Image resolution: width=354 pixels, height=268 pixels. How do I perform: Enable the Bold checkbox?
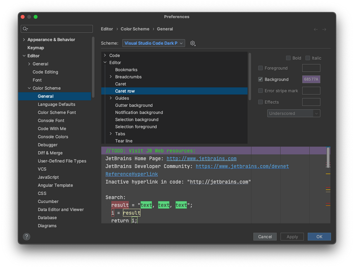click(x=288, y=58)
